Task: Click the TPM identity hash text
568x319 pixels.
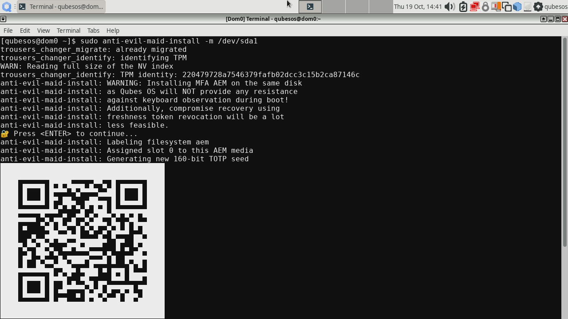Action: click(271, 74)
